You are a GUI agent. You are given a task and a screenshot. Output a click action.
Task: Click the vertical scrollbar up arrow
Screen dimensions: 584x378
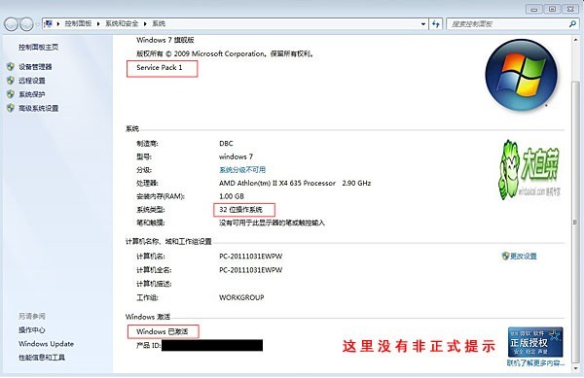click(576, 40)
